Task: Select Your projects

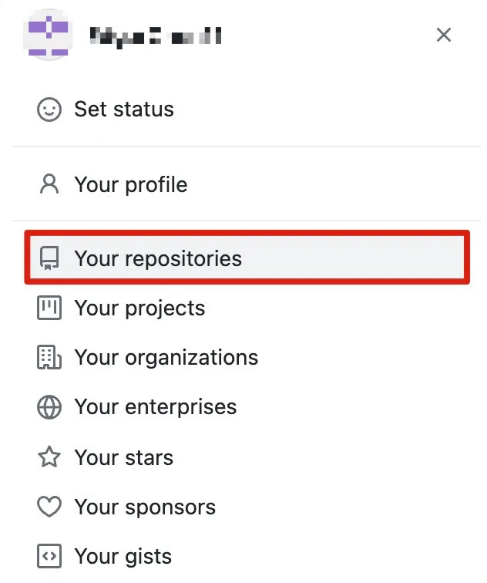Action: coord(139,308)
